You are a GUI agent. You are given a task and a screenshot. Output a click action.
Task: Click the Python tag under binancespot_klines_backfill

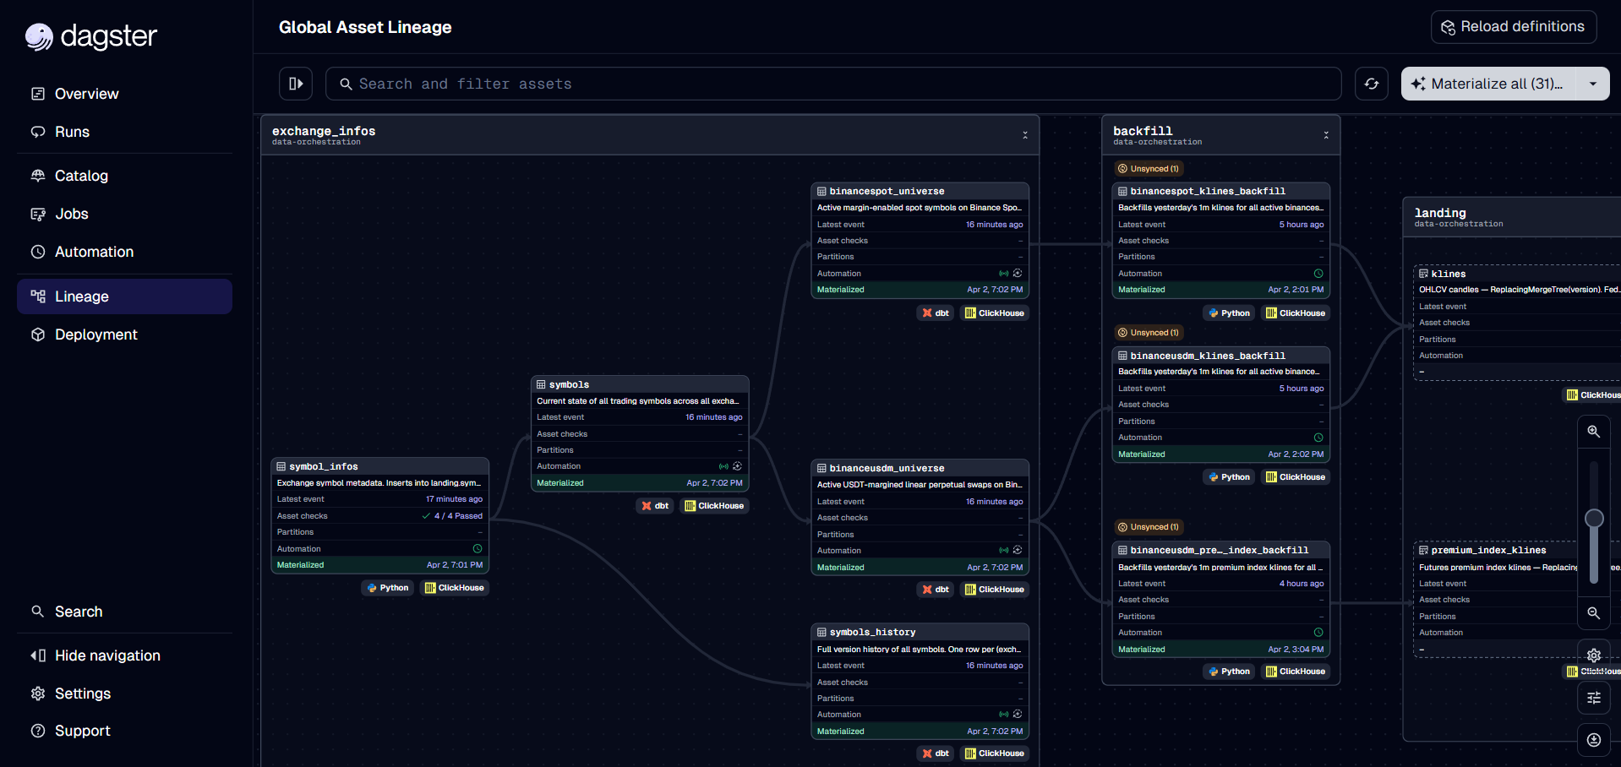pyautogui.click(x=1229, y=313)
